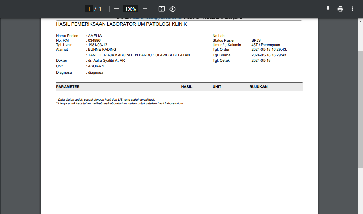The width and height of the screenshot is (363, 214).
Task: Click the scrollbar up arrow
Action: 361,20
